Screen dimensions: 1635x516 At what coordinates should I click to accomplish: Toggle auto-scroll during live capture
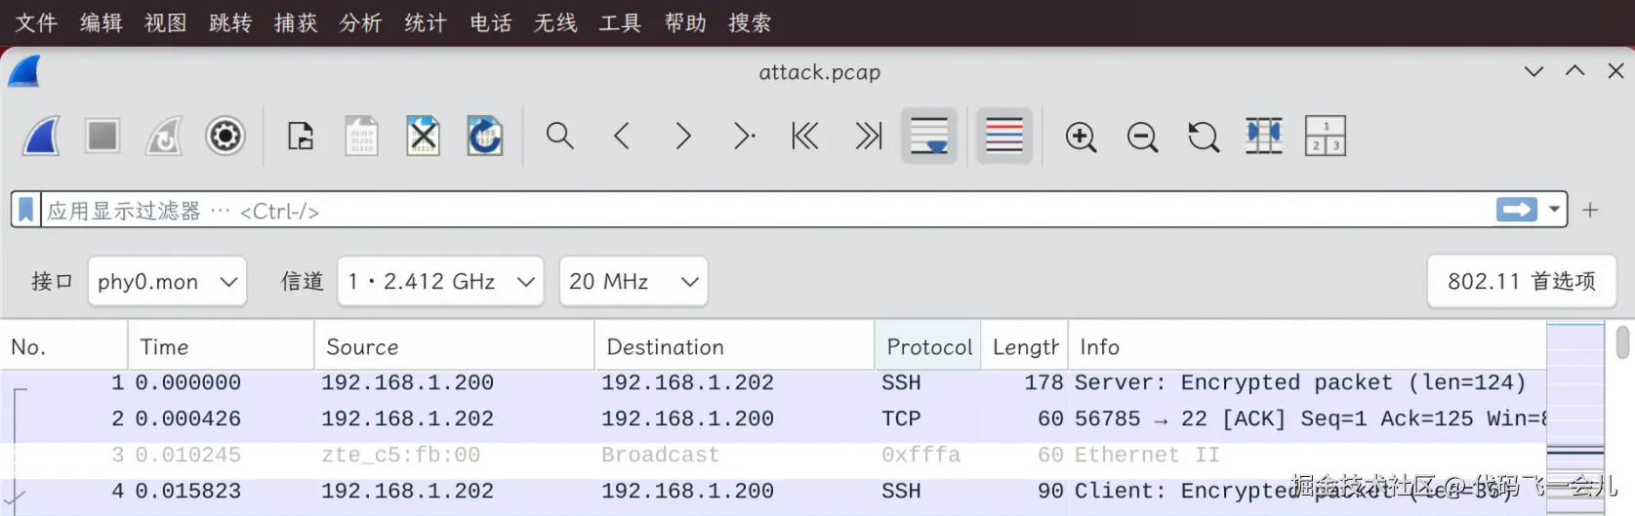point(928,136)
